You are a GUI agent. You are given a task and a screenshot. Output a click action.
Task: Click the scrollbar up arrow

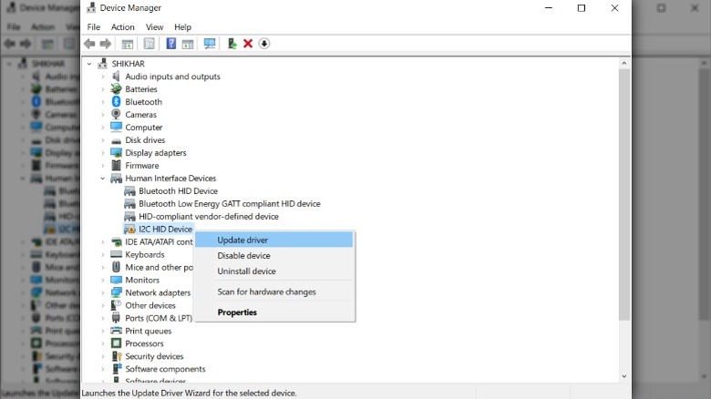pyautogui.click(x=623, y=64)
